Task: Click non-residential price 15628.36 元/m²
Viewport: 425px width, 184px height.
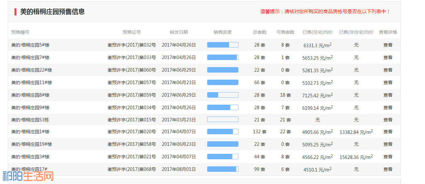Action: tap(356, 157)
